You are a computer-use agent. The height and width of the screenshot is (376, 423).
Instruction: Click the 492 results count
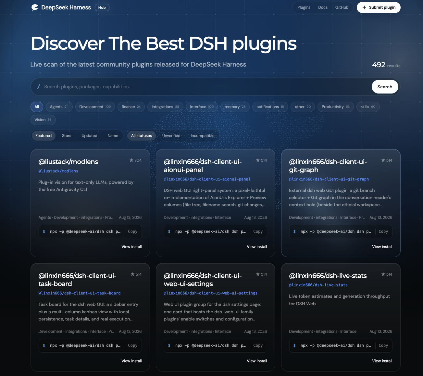point(386,65)
